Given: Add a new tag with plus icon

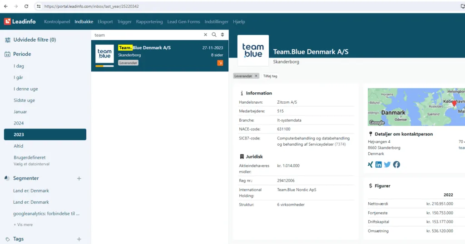Looking at the screenshot, I should tap(79, 239).
